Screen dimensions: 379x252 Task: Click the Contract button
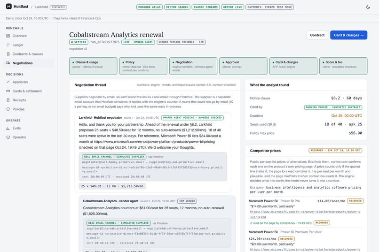317,35
